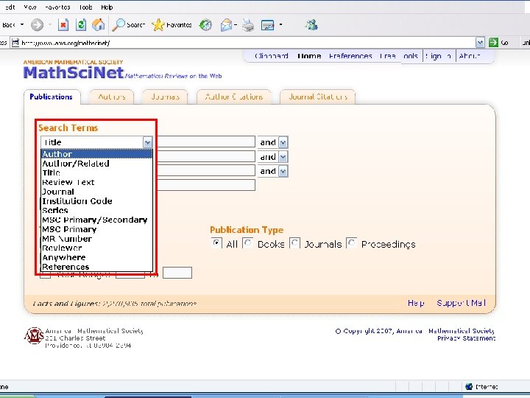Click the Support Mail link
This screenshot has height=398, width=530.
(461, 303)
